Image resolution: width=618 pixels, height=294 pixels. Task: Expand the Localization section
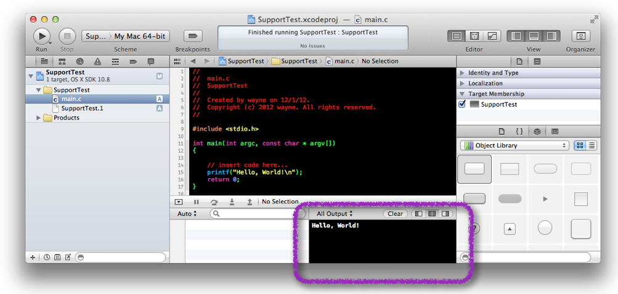click(x=462, y=84)
